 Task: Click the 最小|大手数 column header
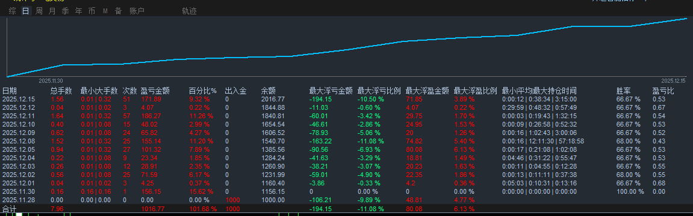click(99, 91)
